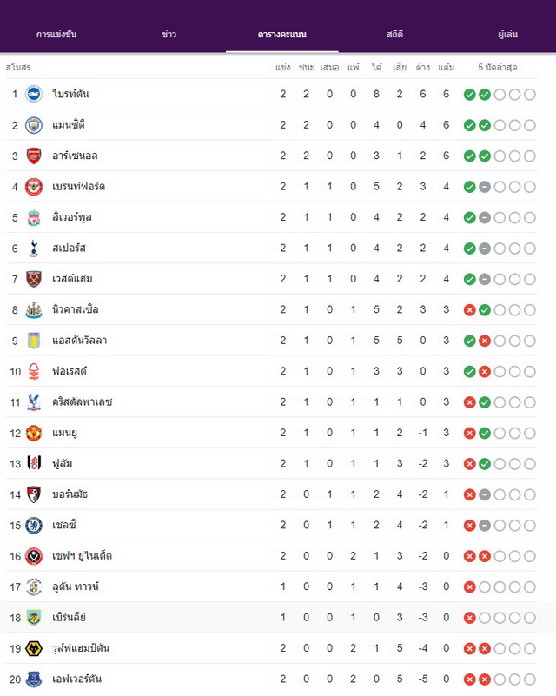The image size is (556, 696).
Task: Click Brighton's first green win indicator
Action: (x=469, y=95)
